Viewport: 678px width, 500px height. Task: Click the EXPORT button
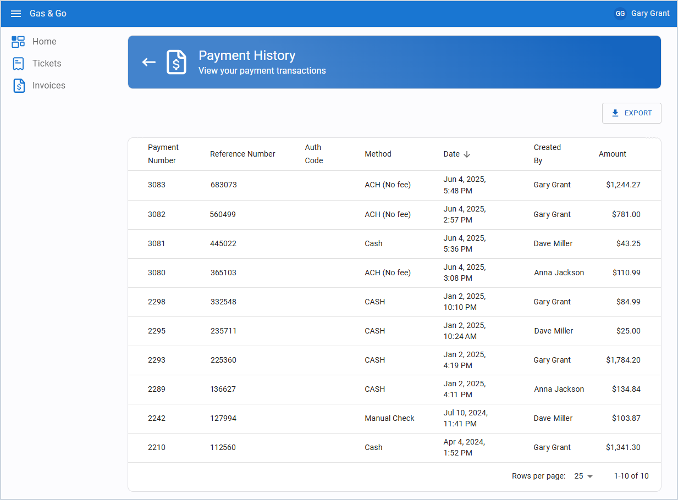pyautogui.click(x=631, y=113)
